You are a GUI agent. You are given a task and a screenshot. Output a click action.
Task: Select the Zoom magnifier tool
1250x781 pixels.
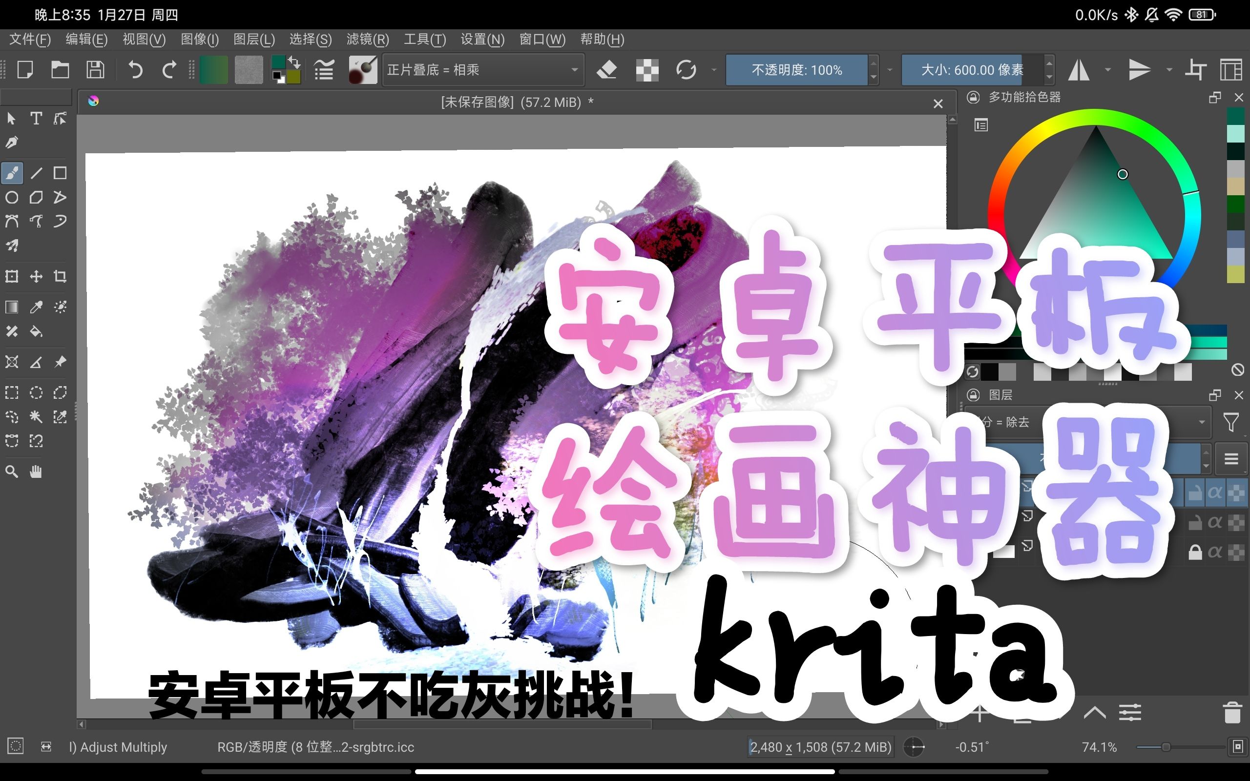pyautogui.click(x=11, y=472)
